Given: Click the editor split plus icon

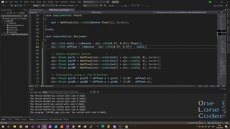Looking at the screenshot, I should pos(221,13).
